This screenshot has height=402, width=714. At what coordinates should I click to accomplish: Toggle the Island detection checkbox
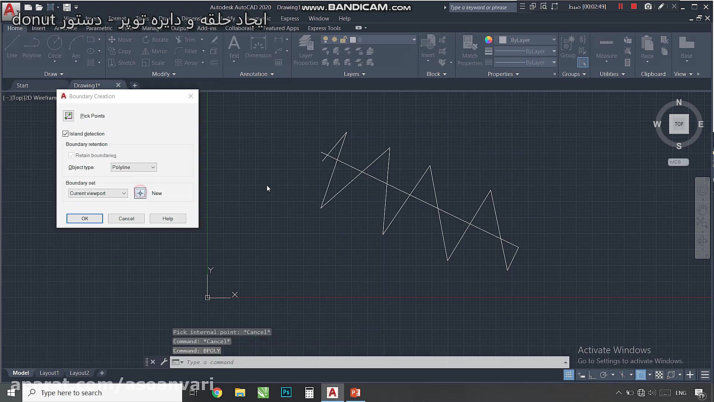point(66,134)
